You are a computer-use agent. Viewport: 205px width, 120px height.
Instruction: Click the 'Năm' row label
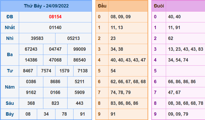pyautogui.click(x=10, y=87)
